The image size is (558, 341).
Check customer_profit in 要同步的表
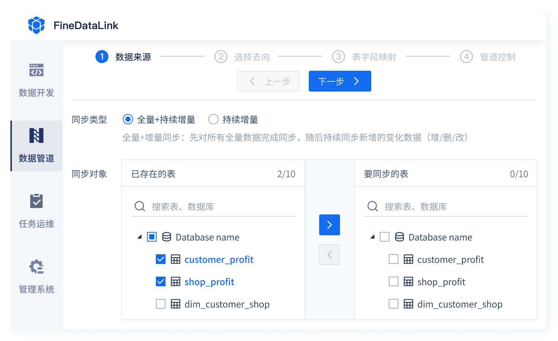(394, 259)
